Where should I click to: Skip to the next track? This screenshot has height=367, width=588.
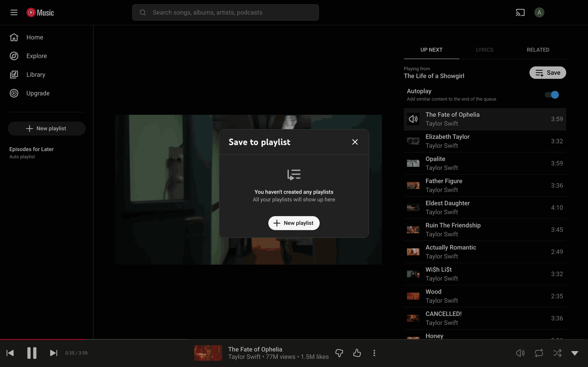coord(54,353)
